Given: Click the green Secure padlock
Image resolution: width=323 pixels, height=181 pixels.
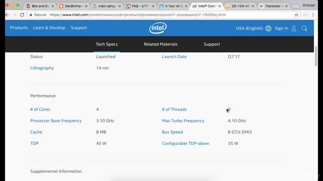Looking at the screenshot, I should [x=31, y=15].
